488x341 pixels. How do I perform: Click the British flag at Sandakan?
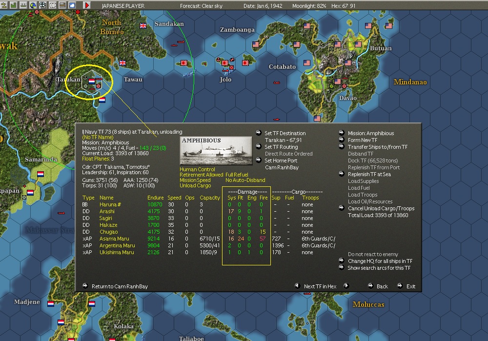pyautogui.click(x=143, y=26)
